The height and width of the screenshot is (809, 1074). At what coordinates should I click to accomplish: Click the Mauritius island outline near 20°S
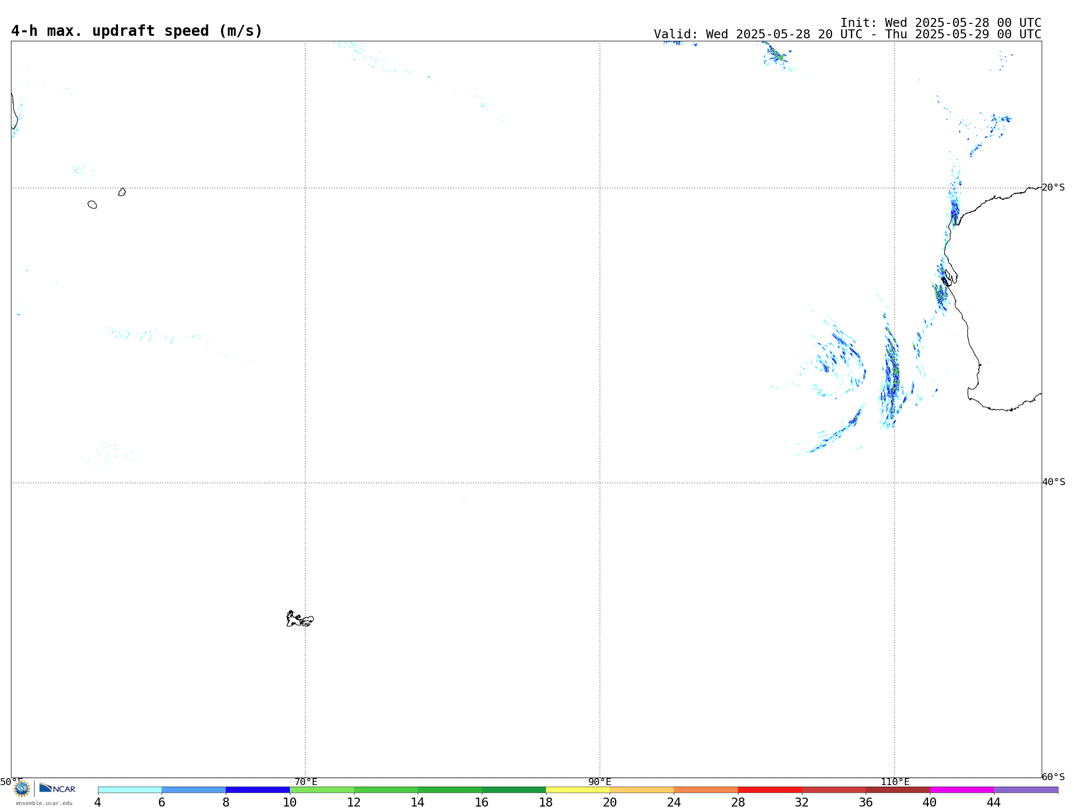tap(122, 192)
